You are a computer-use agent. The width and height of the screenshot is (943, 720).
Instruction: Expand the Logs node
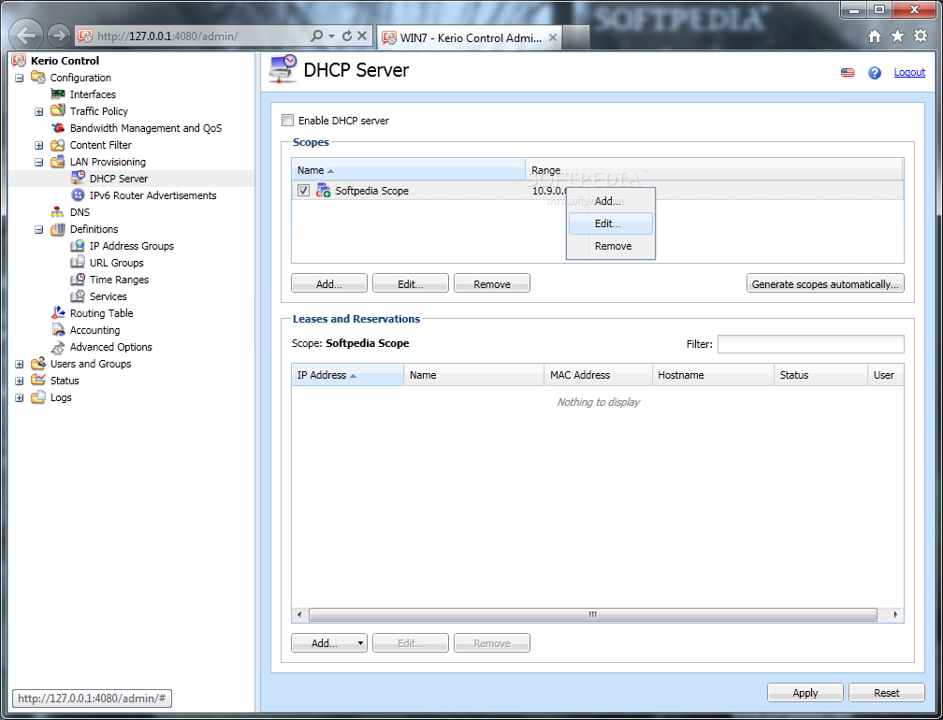[x=20, y=397]
